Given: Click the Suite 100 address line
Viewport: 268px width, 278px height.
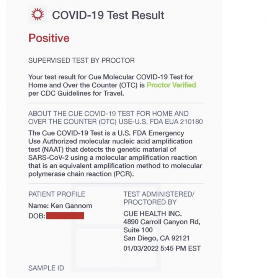Looking at the screenshot, I should click(138, 230).
